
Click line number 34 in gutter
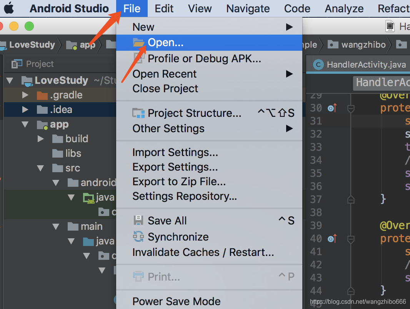[x=316, y=160]
